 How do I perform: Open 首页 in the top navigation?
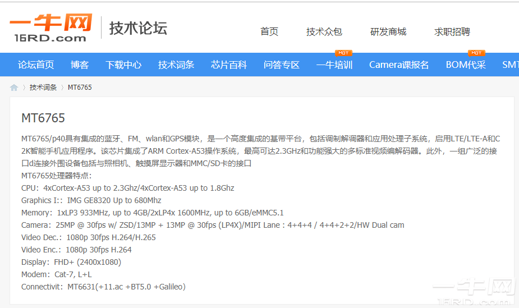[269, 31]
